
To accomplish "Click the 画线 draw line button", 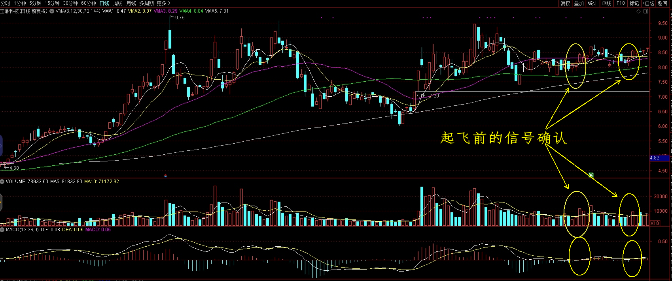I will point(606,3).
